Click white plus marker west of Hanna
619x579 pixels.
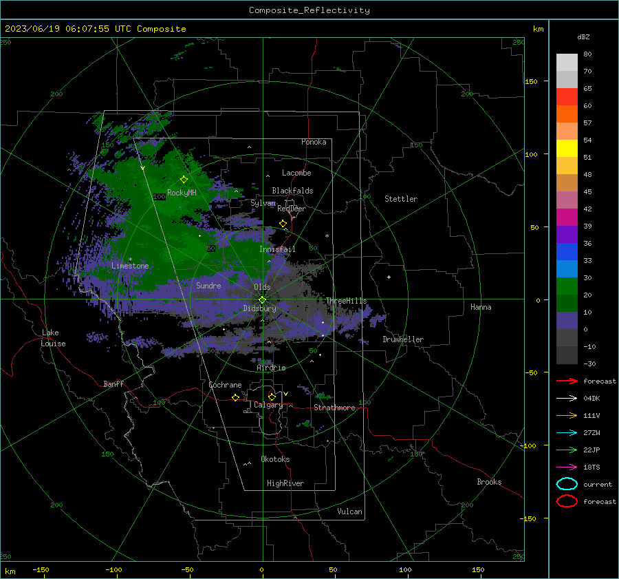pos(389,277)
